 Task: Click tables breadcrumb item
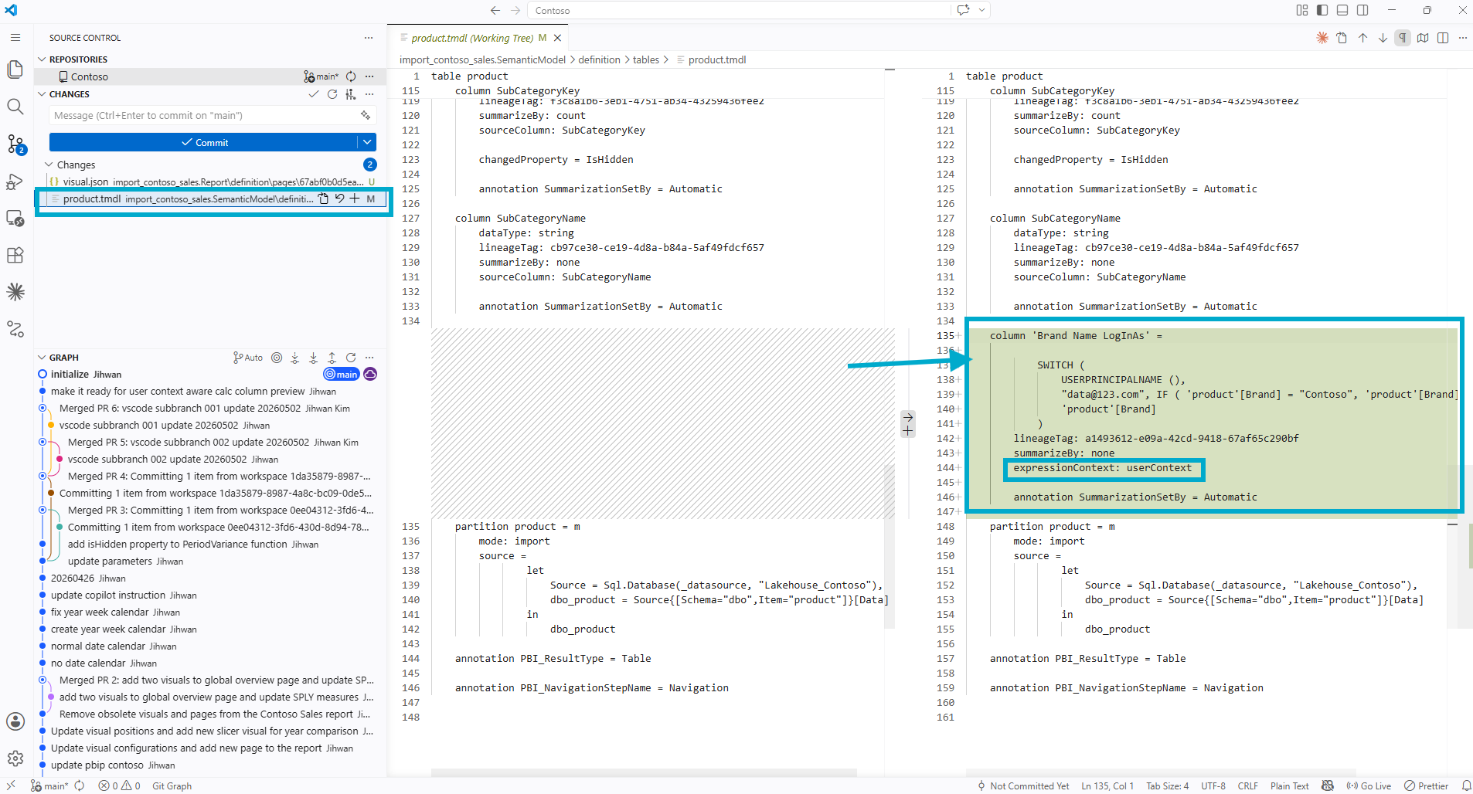point(646,59)
